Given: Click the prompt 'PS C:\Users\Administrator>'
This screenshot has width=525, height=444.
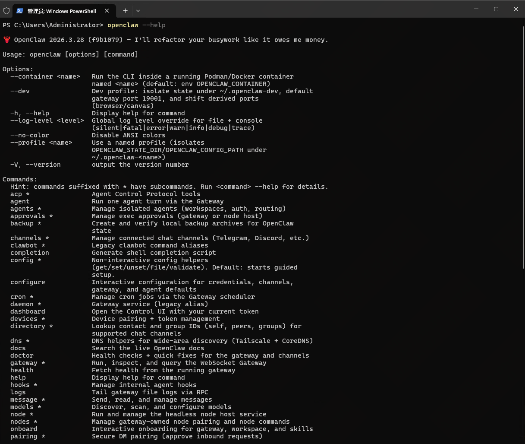Looking at the screenshot, I should click(53, 25).
